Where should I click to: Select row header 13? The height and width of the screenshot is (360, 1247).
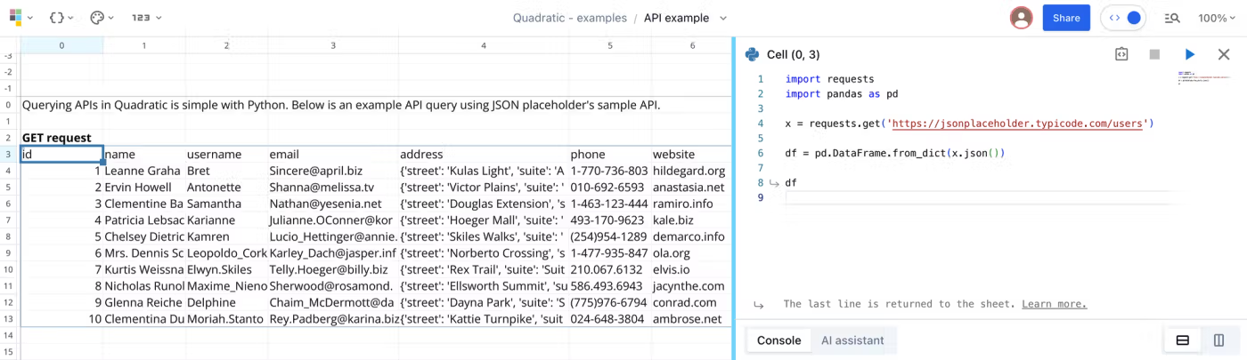point(9,319)
